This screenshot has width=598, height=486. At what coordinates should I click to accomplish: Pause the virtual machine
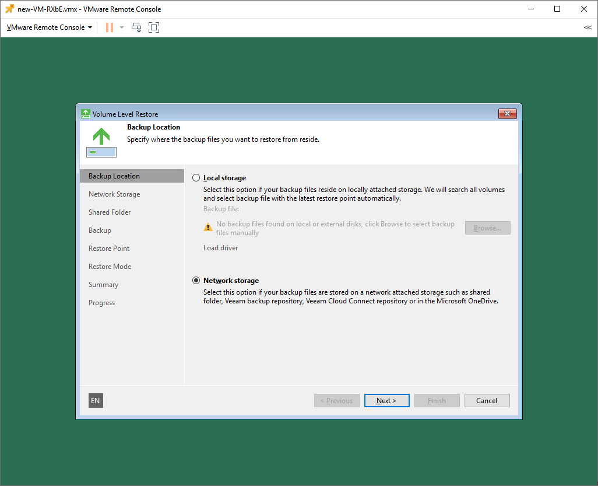click(110, 27)
